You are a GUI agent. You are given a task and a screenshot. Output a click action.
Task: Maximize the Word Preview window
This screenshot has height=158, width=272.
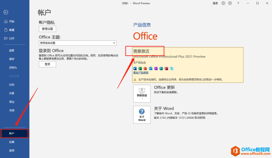pyautogui.click(x=258, y=3)
